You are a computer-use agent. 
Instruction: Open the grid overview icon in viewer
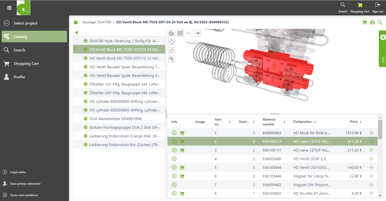[180, 33]
